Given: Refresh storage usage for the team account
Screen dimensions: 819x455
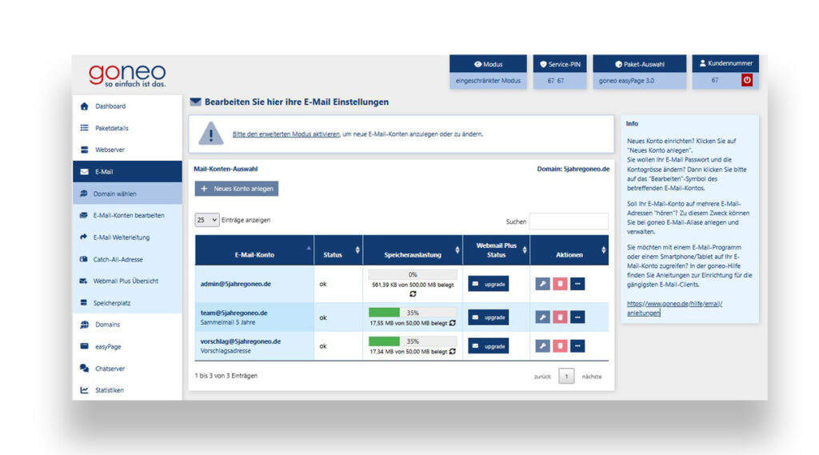Looking at the screenshot, I should click(x=453, y=323).
